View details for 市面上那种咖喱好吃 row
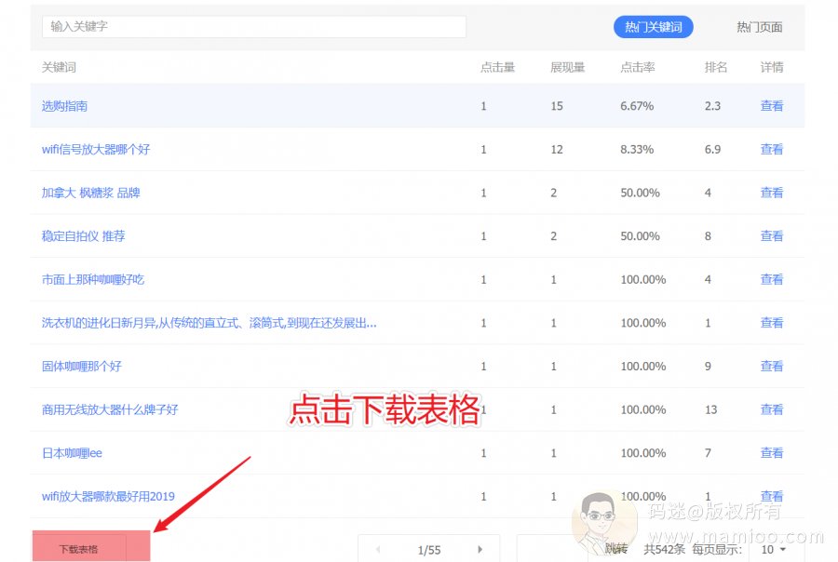Screen dimensions: 838x562 [x=772, y=279]
